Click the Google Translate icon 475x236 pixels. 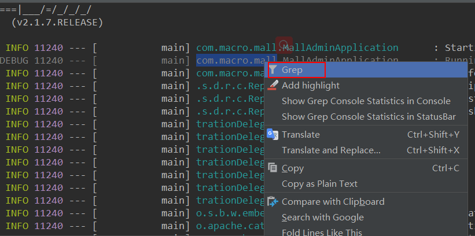click(273, 134)
